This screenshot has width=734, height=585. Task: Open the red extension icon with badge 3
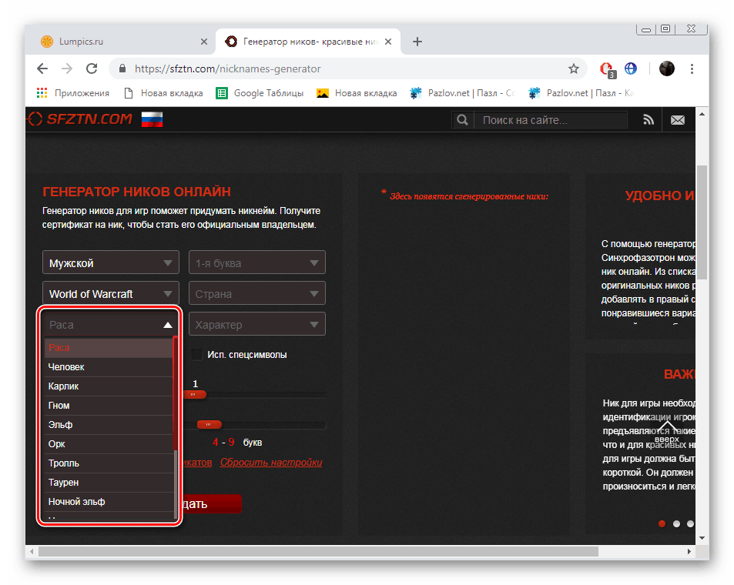coord(607,69)
